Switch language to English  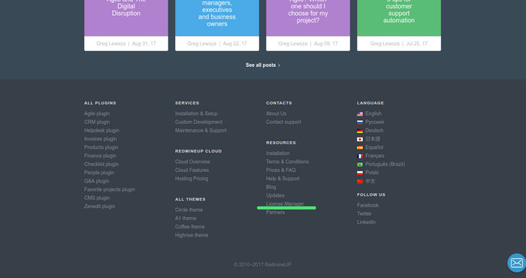[373, 113]
